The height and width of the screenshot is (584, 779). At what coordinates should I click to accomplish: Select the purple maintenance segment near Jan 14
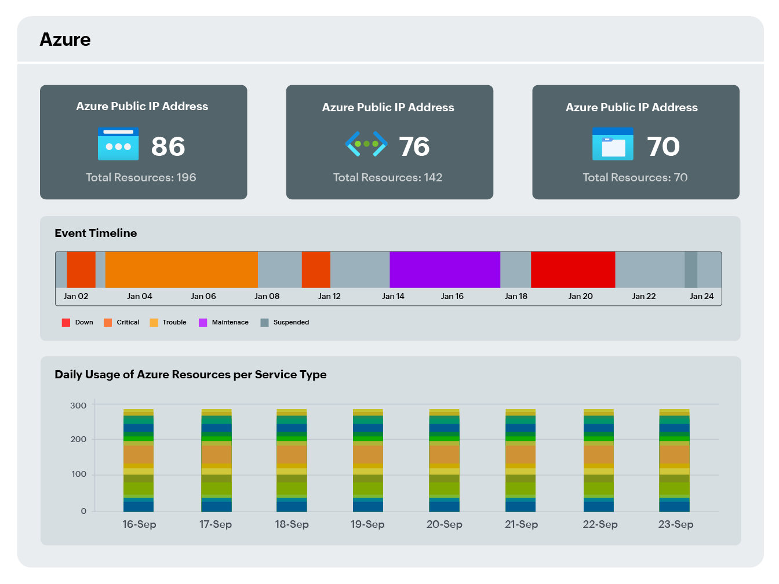[x=445, y=270]
